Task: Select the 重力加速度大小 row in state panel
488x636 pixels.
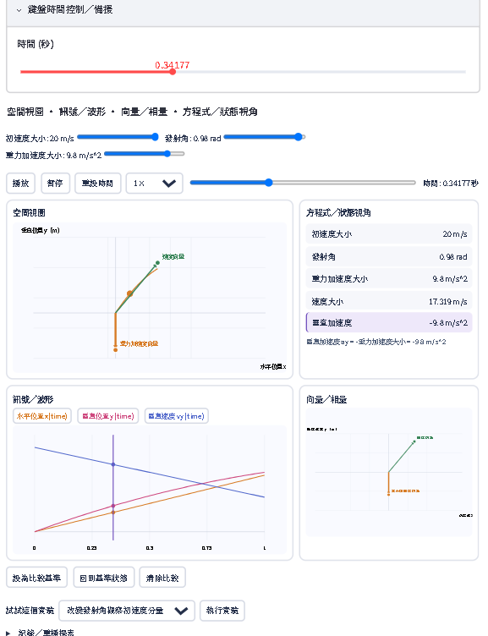Action: pyautogui.click(x=389, y=279)
